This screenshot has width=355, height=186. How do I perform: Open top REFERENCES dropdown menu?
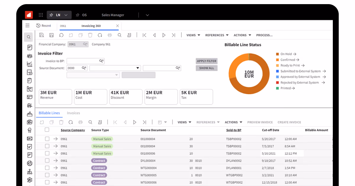tap(217, 35)
